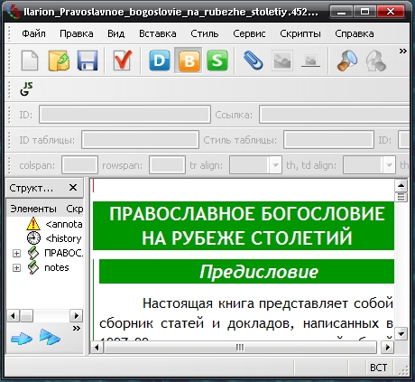Click the rowspan input field
Viewport: 415px width, 382px height.
click(167, 165)
